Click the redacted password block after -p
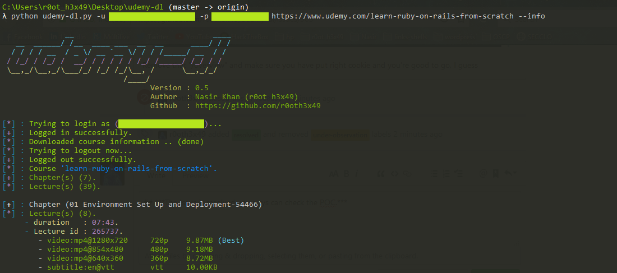617x273 pixels. pyautogui.click(x=240, y=16)
